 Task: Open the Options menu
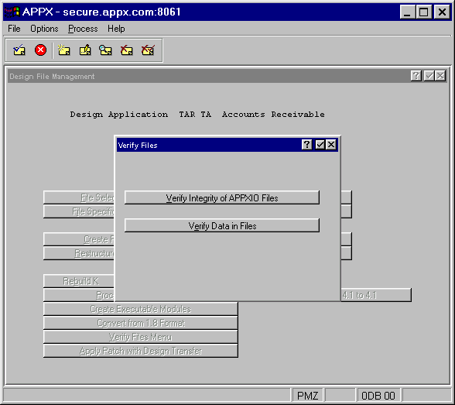[44, 29]
